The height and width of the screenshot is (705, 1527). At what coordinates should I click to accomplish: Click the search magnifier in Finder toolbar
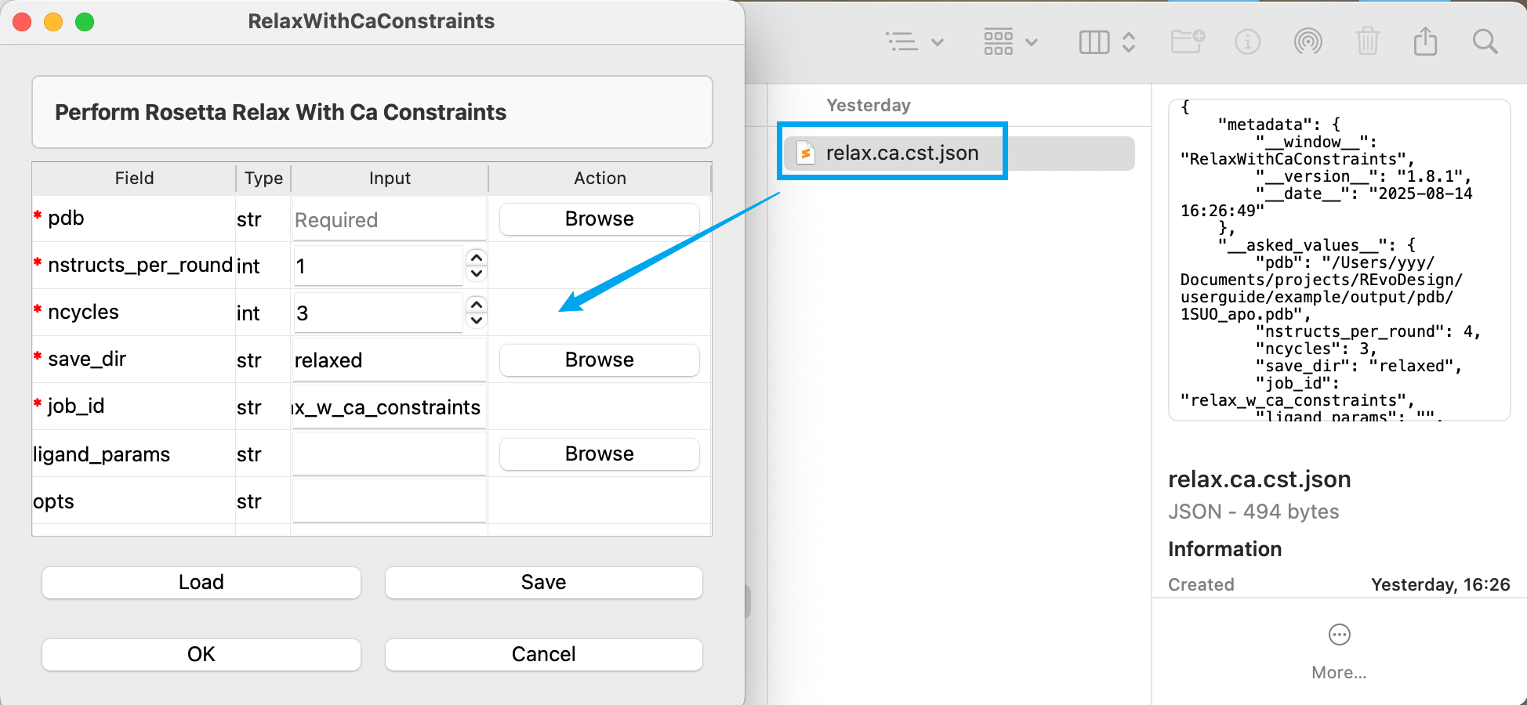(x=1485, y=42)
